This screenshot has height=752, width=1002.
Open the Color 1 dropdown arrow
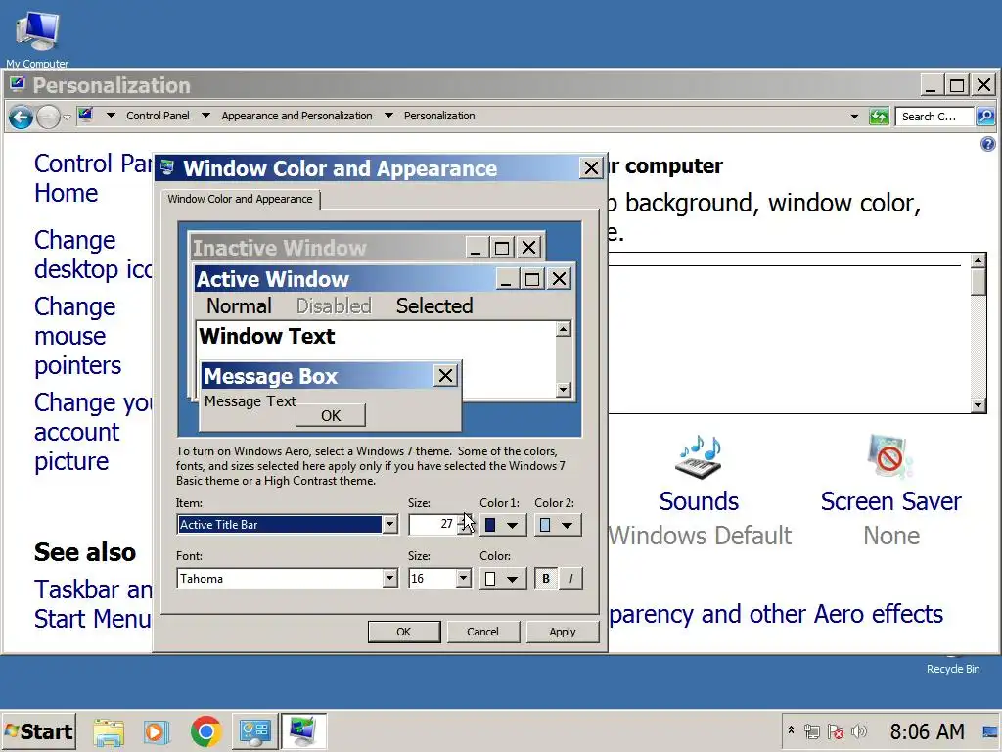pos(513,526)
